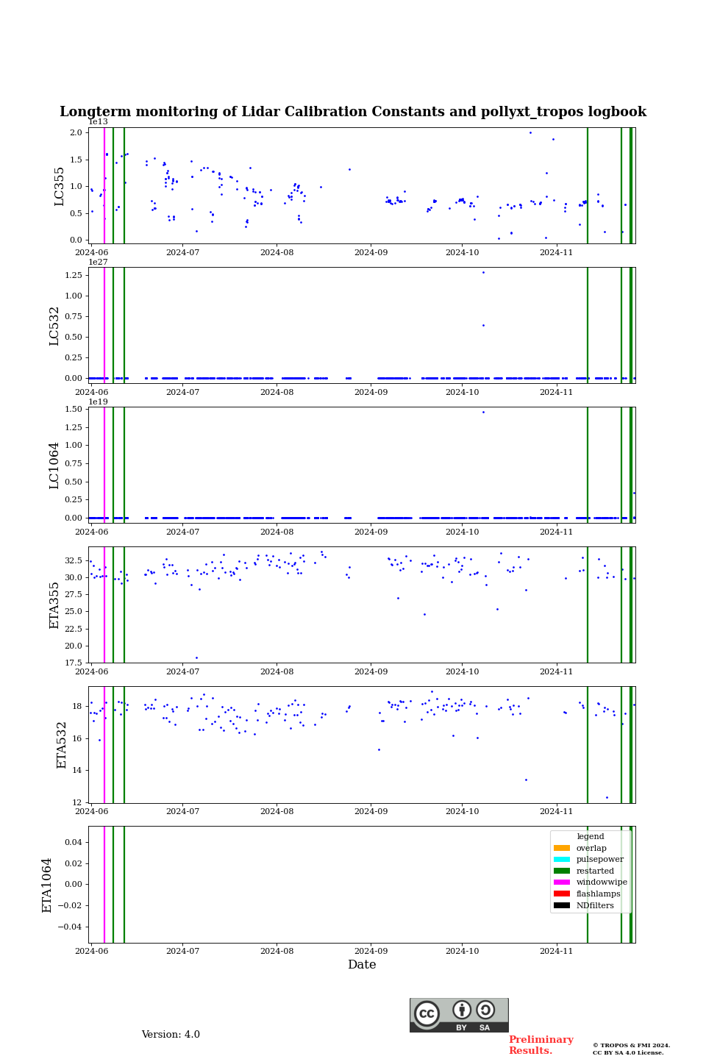Click the '12' y-tick of the ETA532 panel
The height and width of the screenshot is (1059, 706).
(x=79, y=803)
